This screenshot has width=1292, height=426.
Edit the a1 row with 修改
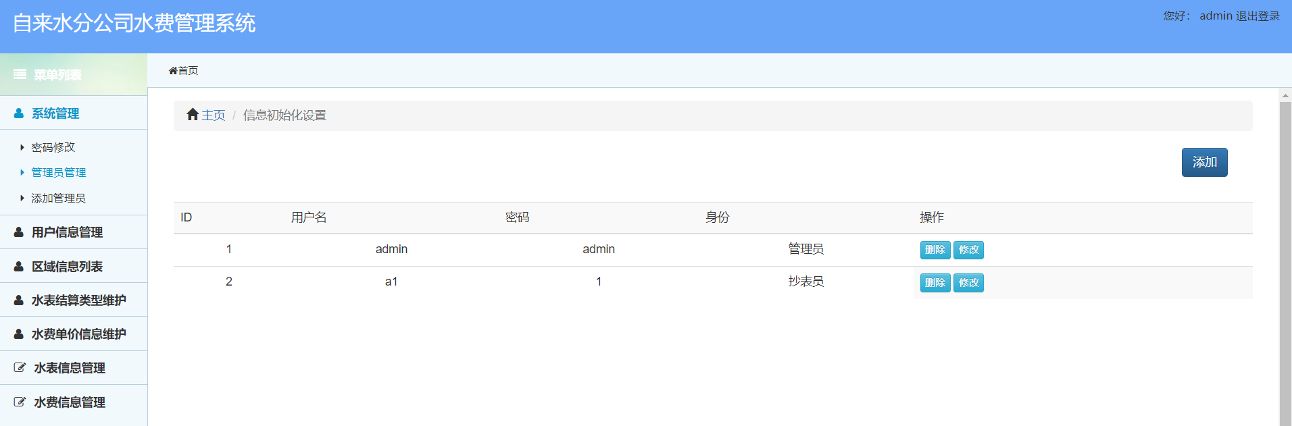pyautogui.click(x=968, y=282)
